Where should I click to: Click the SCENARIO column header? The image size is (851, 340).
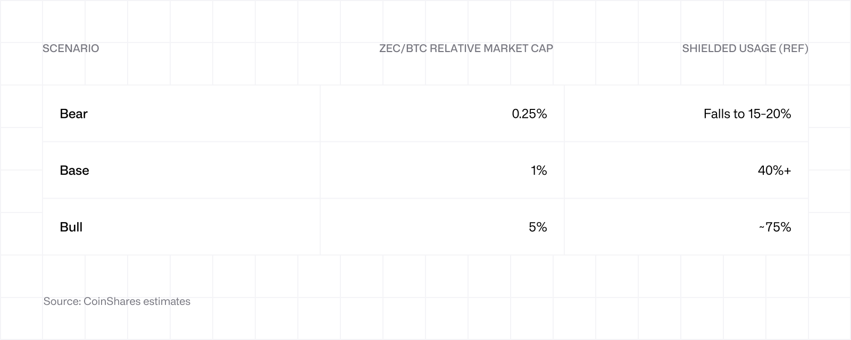(71, 48)
